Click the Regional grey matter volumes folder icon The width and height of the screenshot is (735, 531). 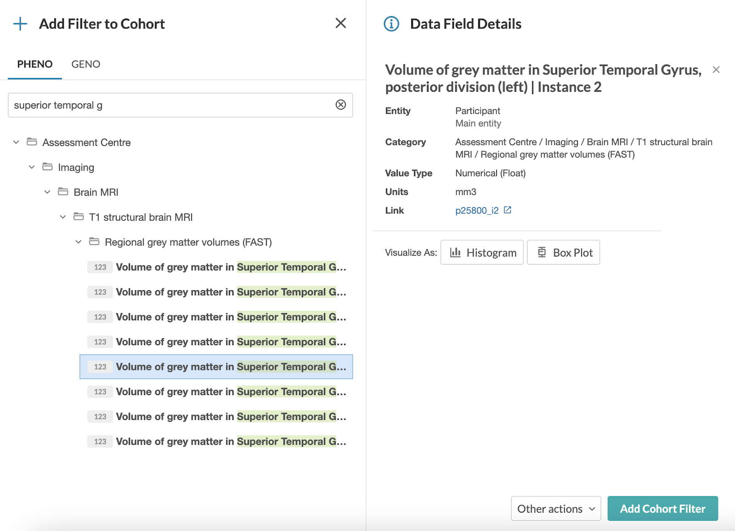[x=94, y=242]
